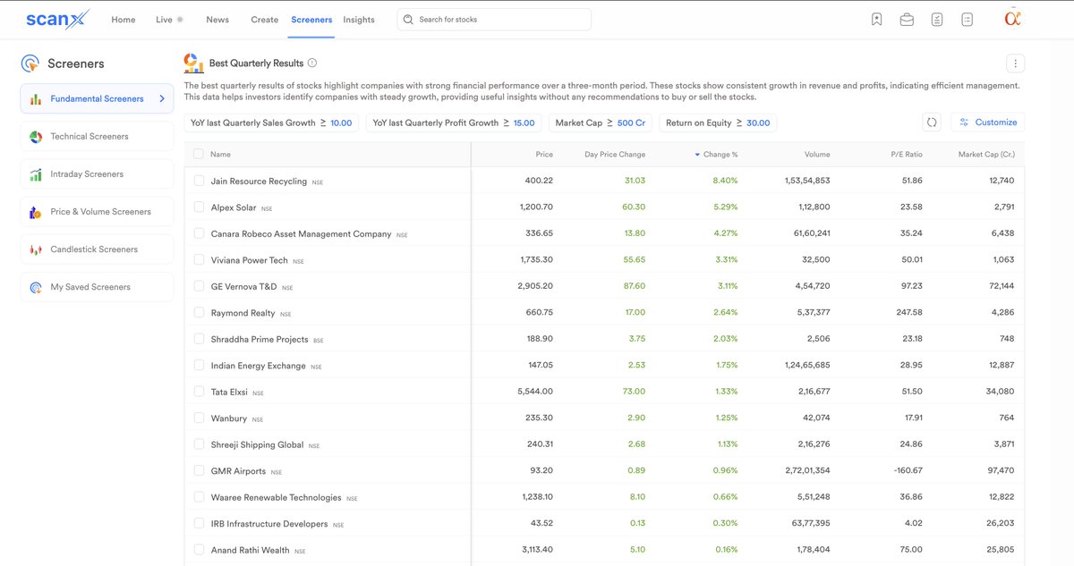The height and width of the screenshot is (566, 1074).
Task: Open Shreeji Shipping Global stock
Action: [257, 444]
